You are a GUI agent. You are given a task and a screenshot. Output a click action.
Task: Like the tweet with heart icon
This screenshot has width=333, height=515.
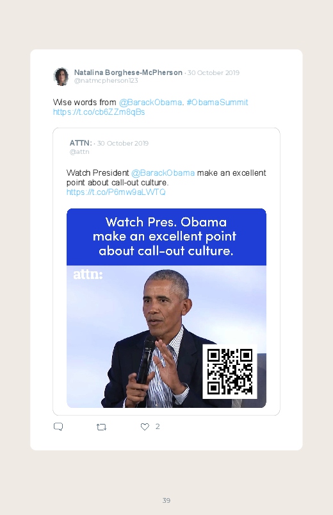click(x=145, y=426)
